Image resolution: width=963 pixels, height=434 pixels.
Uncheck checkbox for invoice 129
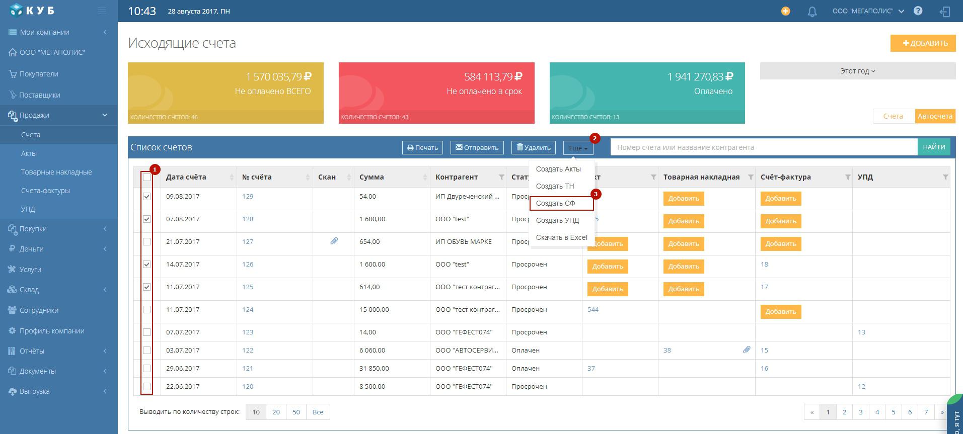pyautogui.click(x=146, y=196)
